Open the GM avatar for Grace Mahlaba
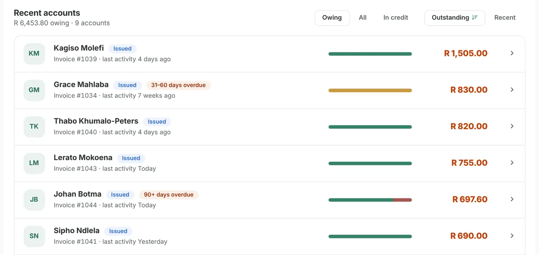 click(34, 90)
